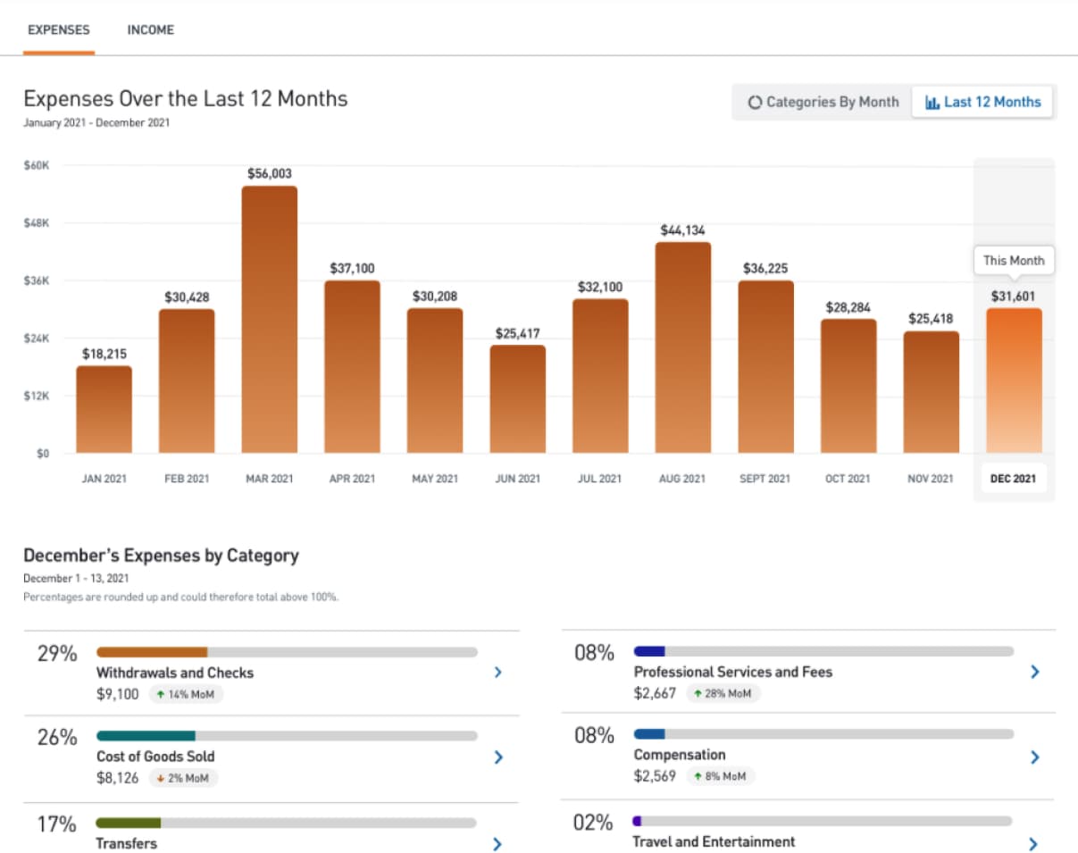Screen dimensions: 1078x853
Task: Select the MAY 2021 bar
Action: pyautogui.click(x=435, y=381)
